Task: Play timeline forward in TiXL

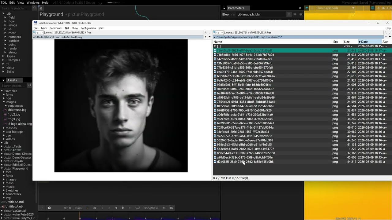Action: [x=123, y=208]
